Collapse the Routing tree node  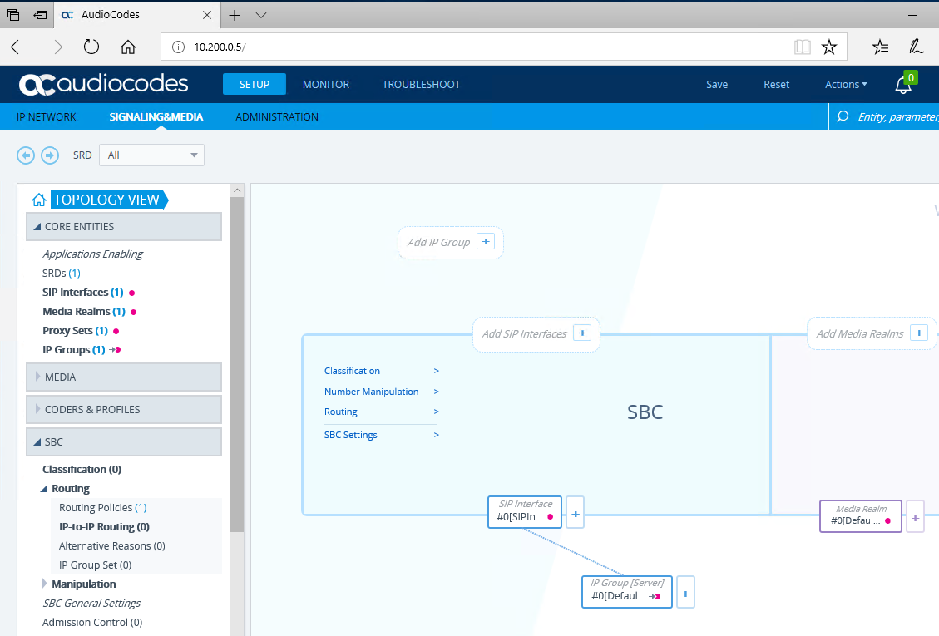(44, 489)
